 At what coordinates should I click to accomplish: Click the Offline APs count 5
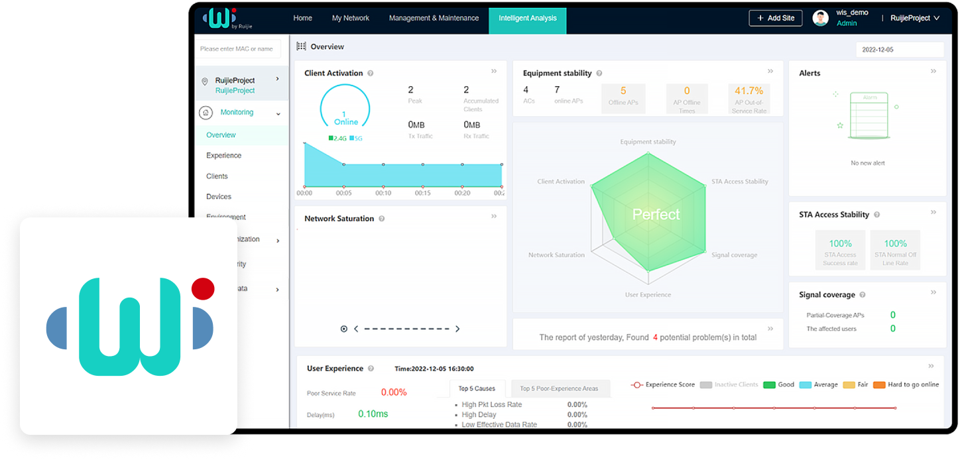tap(623, 91)
